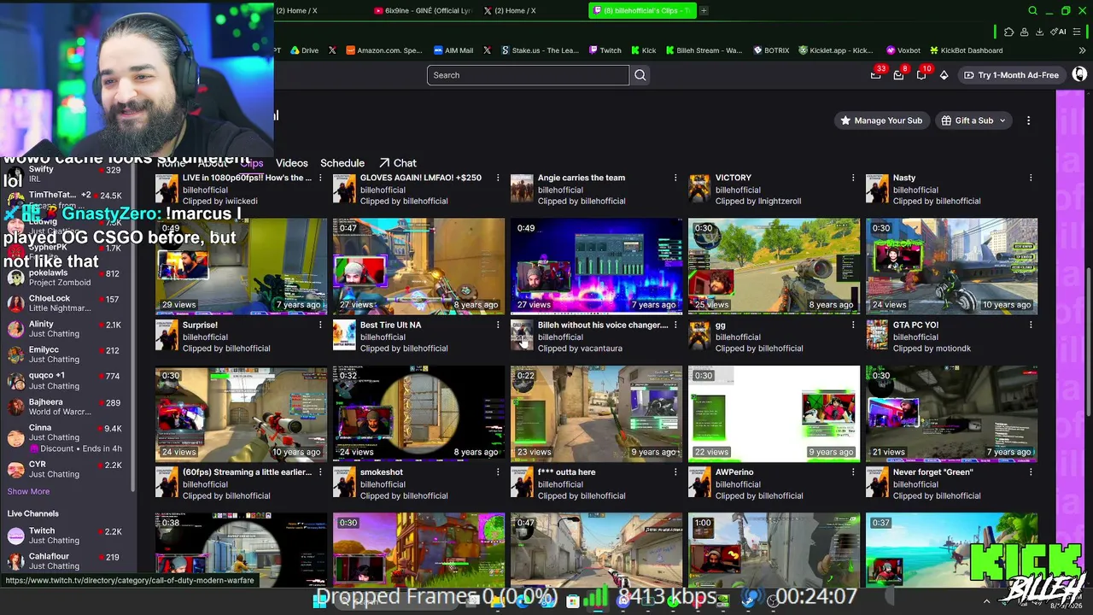
Task: Click the browser search icon in title bar
Action: pyautogui.click(x=1032, y=10)
